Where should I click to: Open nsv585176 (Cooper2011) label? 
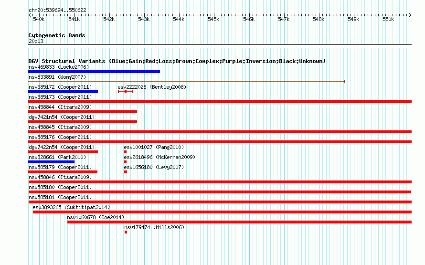coord(60,137)
